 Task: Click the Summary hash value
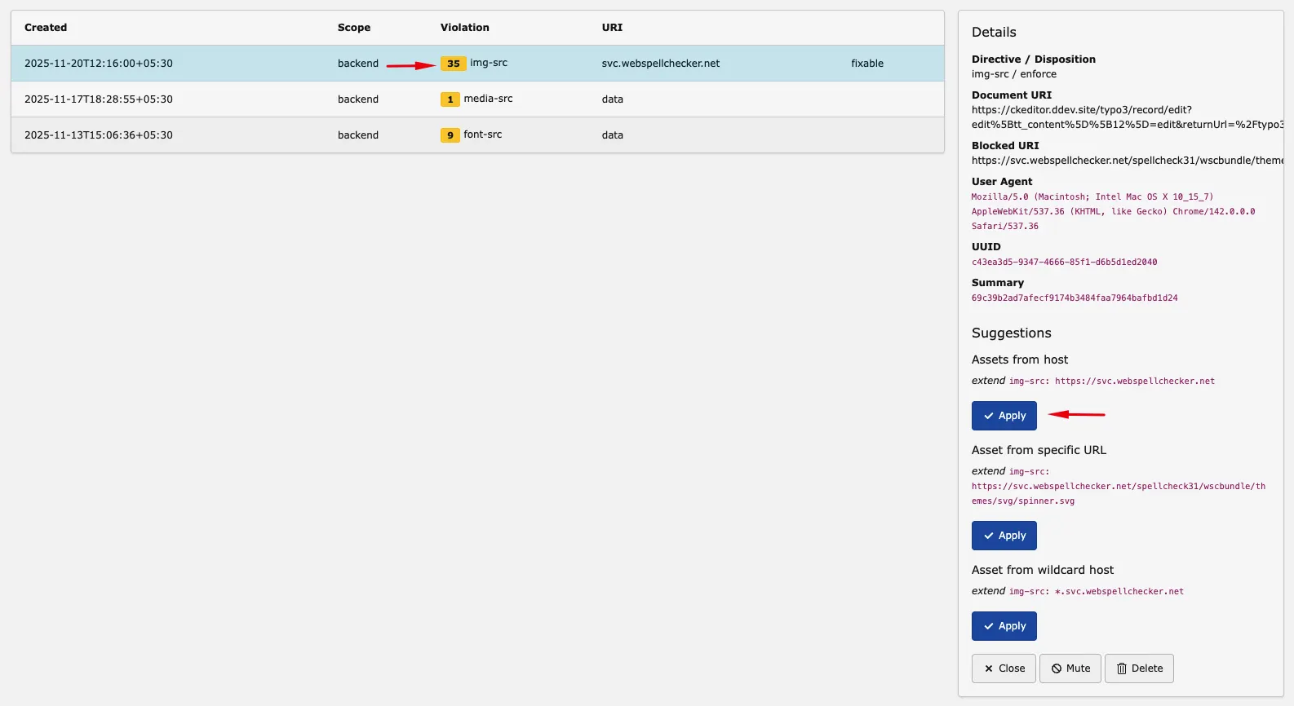point(1075,298)
